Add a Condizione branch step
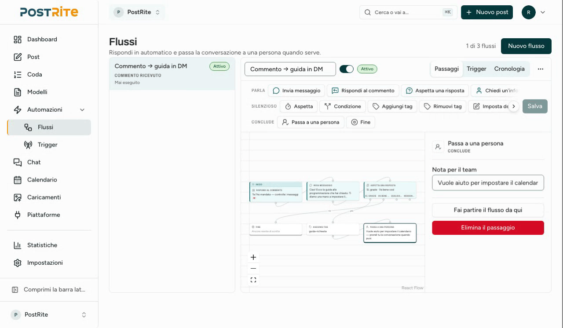 (343, 106)
